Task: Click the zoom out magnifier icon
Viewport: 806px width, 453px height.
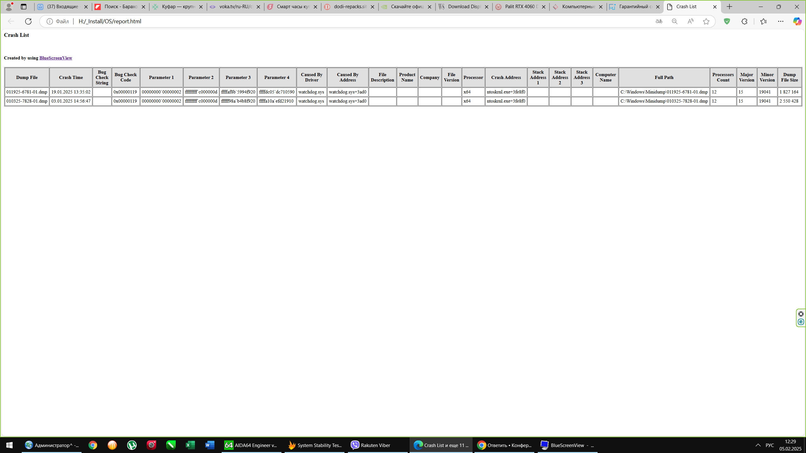Action: (x=674, y=21)
